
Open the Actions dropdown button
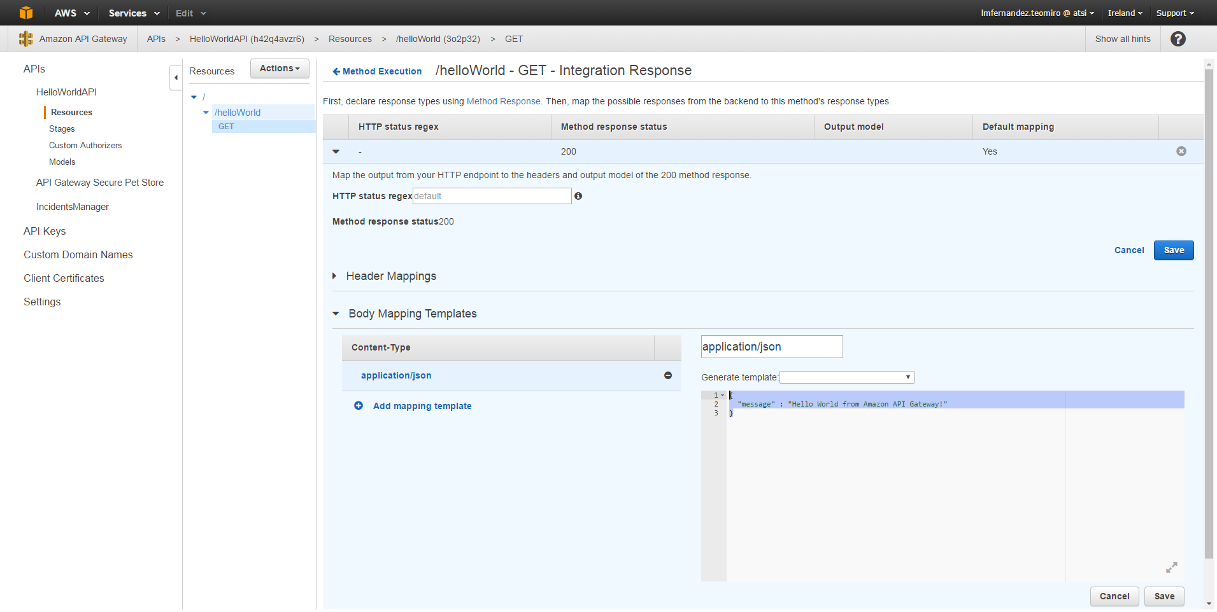[280, 68]
